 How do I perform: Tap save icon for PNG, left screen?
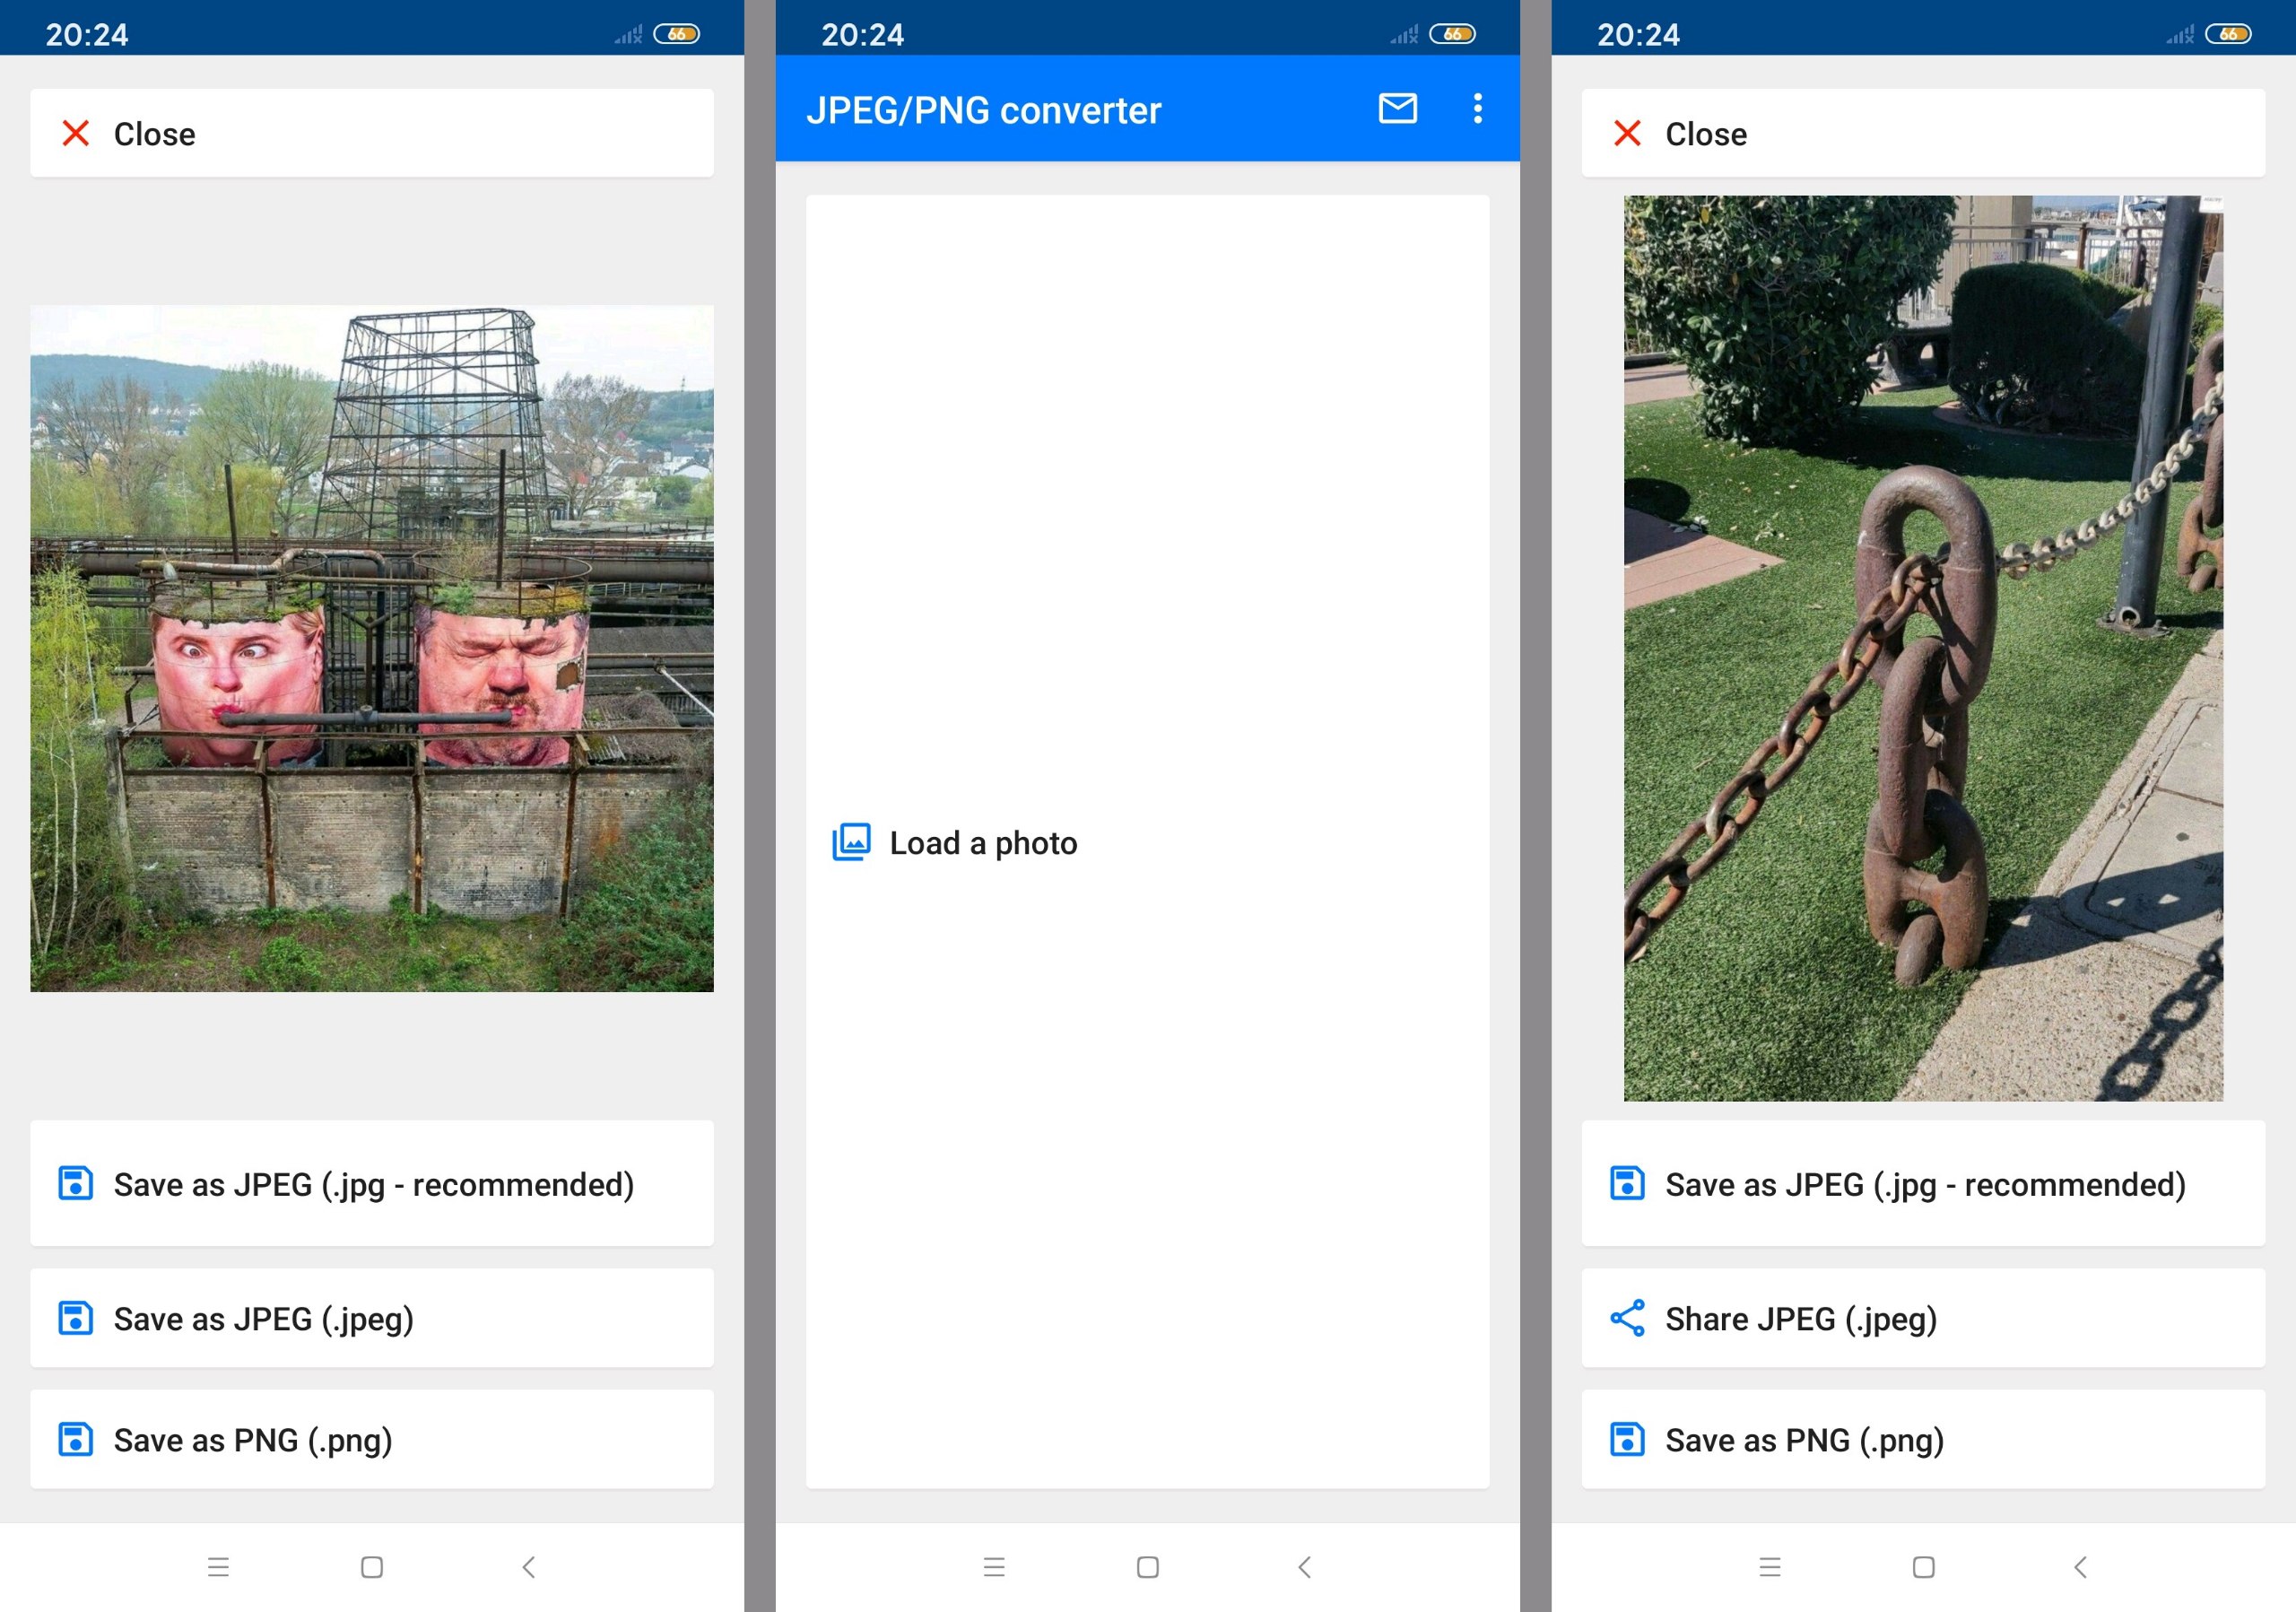click(x=76, y=1439)
